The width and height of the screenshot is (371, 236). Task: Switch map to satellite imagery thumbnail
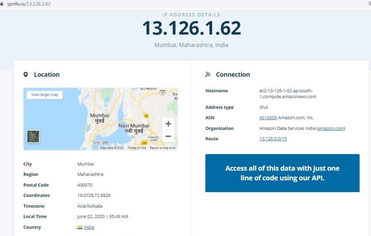coord(33,136)
